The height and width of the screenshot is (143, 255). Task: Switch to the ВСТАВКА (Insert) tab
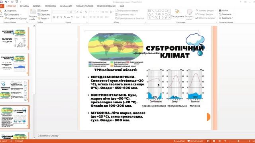pyautogui.click(x=24, y=6)
